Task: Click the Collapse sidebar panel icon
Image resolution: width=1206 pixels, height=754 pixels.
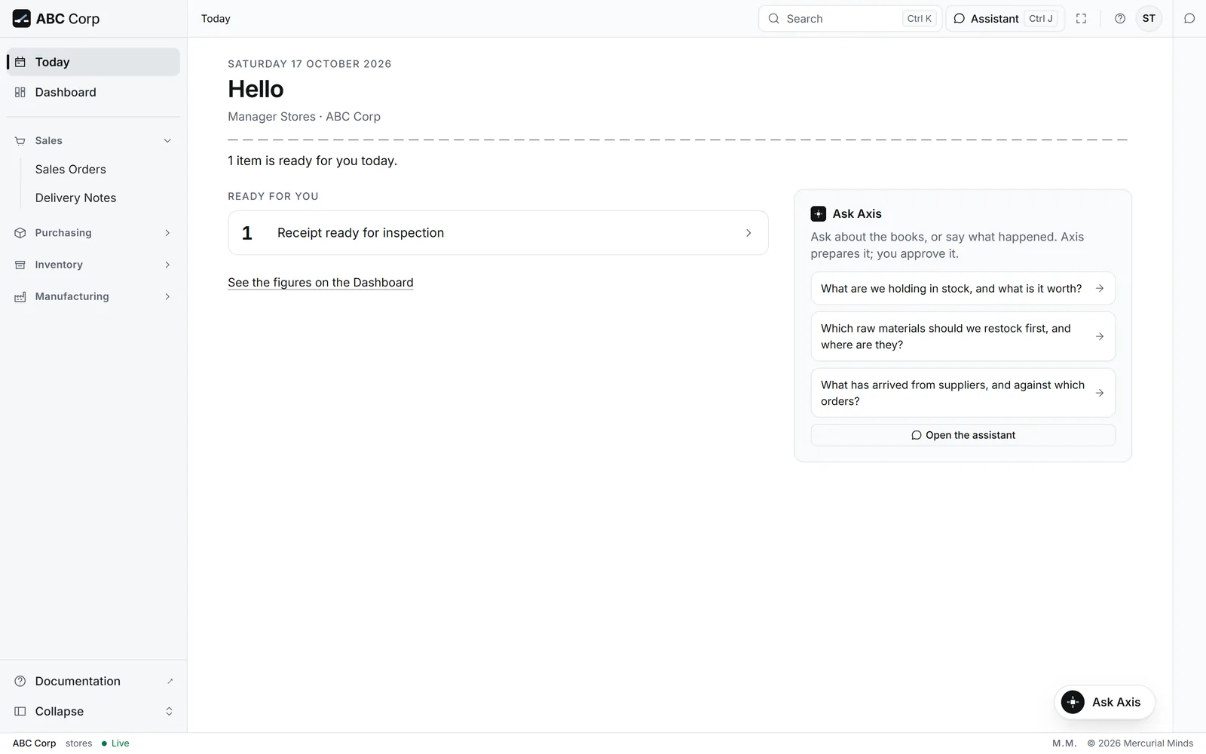Action: [20, 711]
